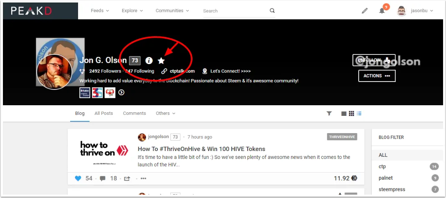This screenshot has height=198, width=446.
Task: Click the "Let's Connect! >>>>" text
Action: click(x=231, y=71)
